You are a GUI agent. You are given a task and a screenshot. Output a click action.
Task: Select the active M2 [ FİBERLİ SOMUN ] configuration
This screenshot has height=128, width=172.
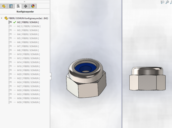[28, 22]
